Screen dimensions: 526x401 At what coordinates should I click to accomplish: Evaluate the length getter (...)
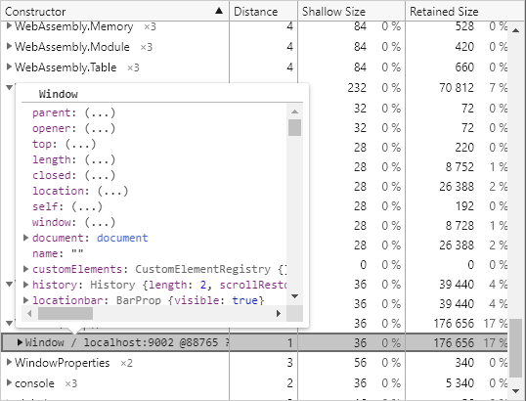click(x=100, y=159)
